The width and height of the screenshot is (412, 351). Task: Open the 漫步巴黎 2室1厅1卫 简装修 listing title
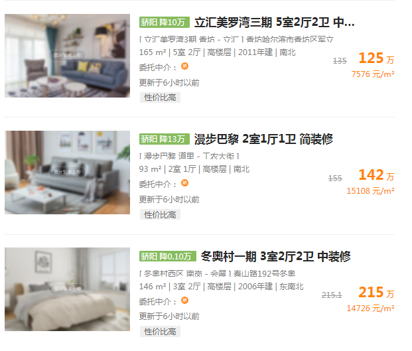click(x=263, y=139)
